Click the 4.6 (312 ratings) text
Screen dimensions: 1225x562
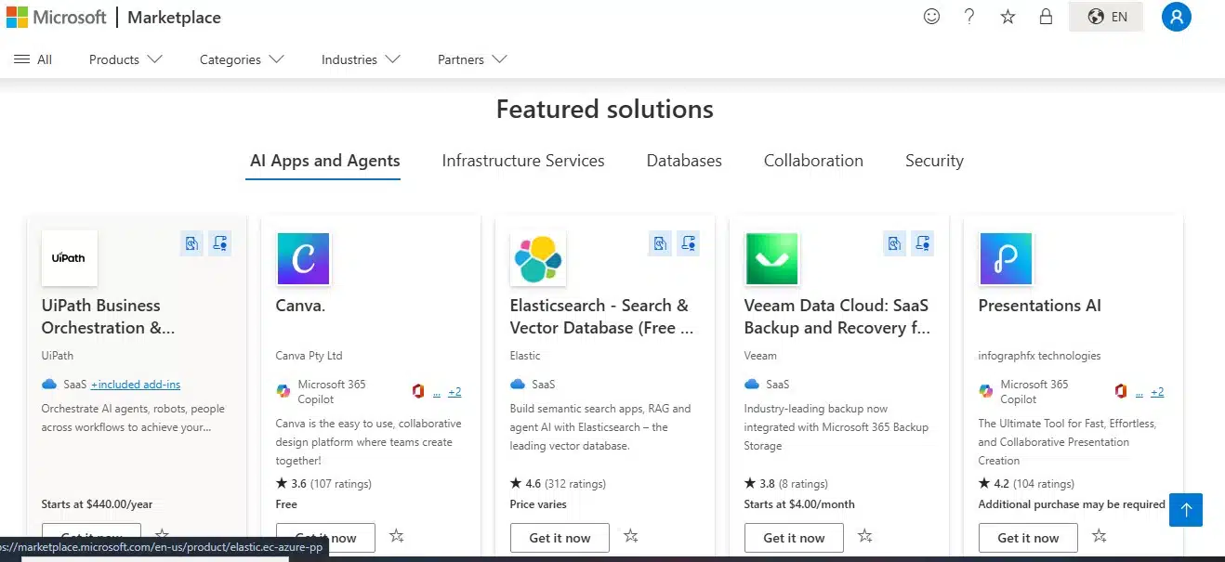[558, 483]
